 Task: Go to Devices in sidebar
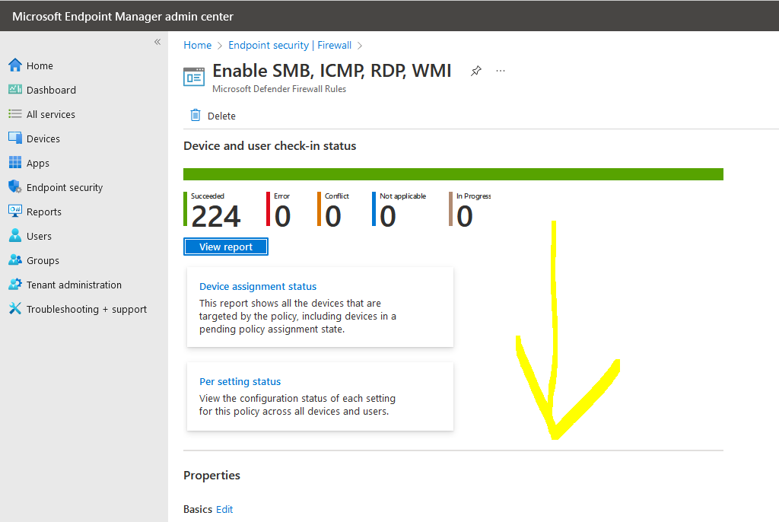point(43,138)
